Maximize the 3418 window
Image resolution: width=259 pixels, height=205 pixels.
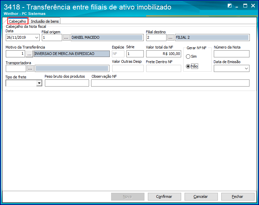245,6
